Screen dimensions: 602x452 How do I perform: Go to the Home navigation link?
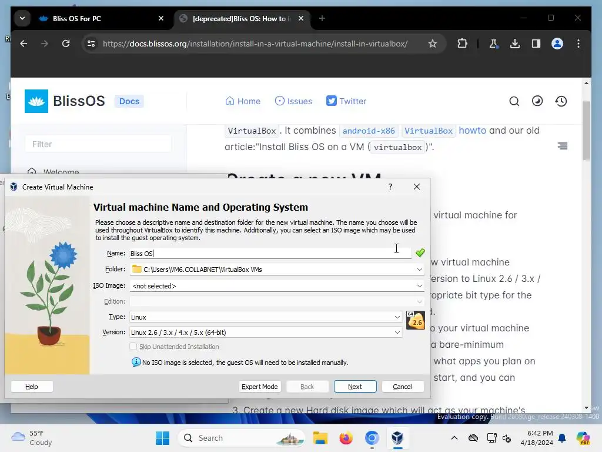point(243,101)
